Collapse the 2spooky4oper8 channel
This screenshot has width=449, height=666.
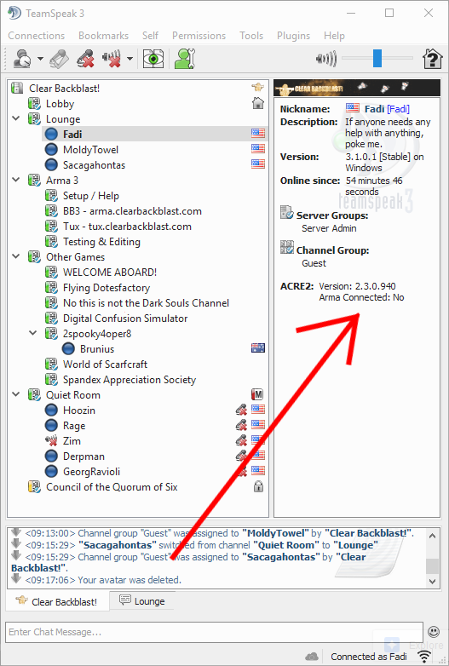32,333
